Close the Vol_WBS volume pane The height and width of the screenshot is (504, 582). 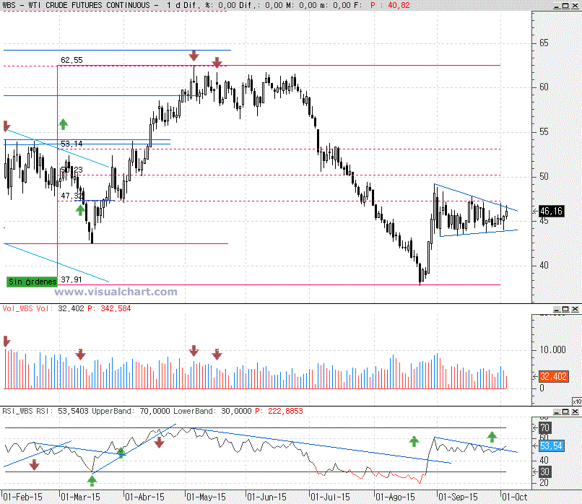tap(575, 309)
